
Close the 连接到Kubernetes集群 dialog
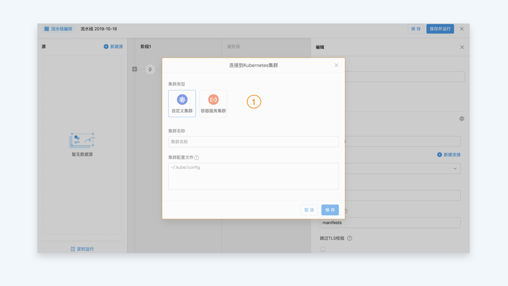336,65
